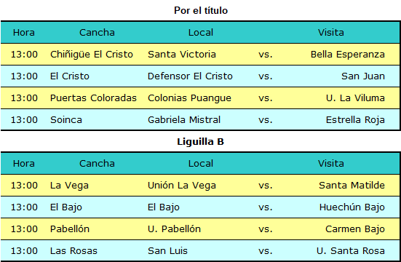Screen dimensions: 401x262
Task: Select Defensor El Cristo cell
Action: [190, 76]
